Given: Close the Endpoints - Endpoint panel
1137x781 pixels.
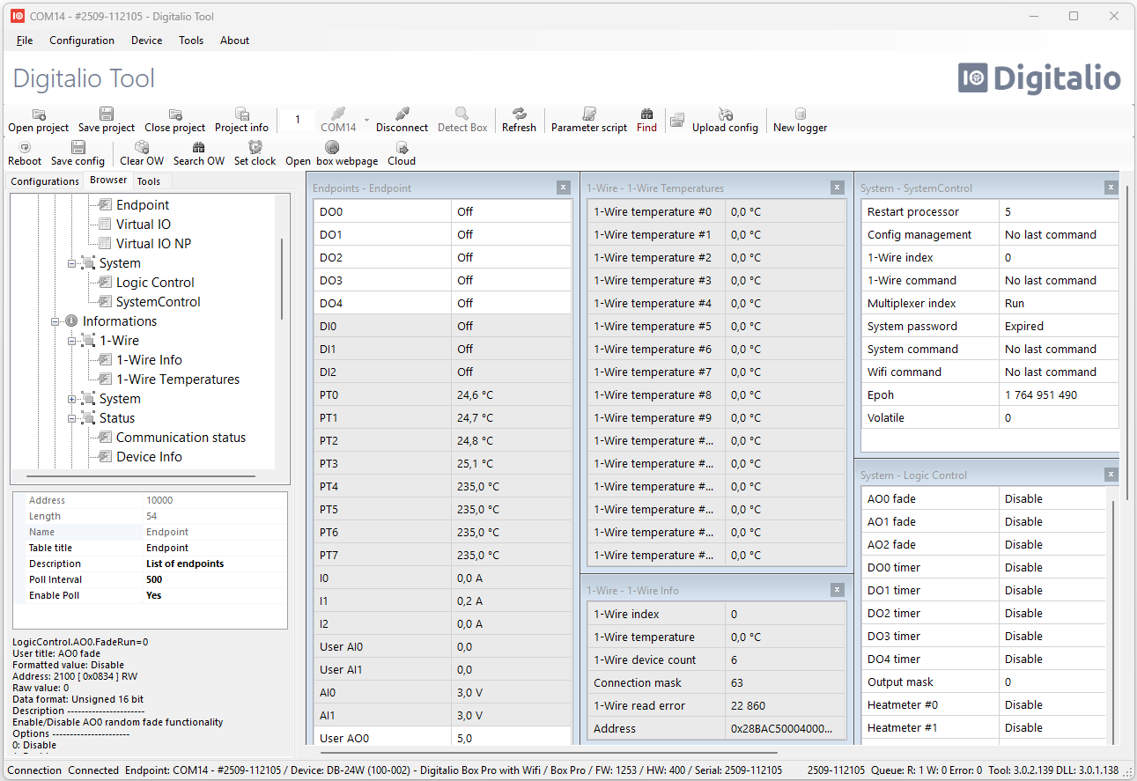Looking at the screenshot, I should [564, 188].
